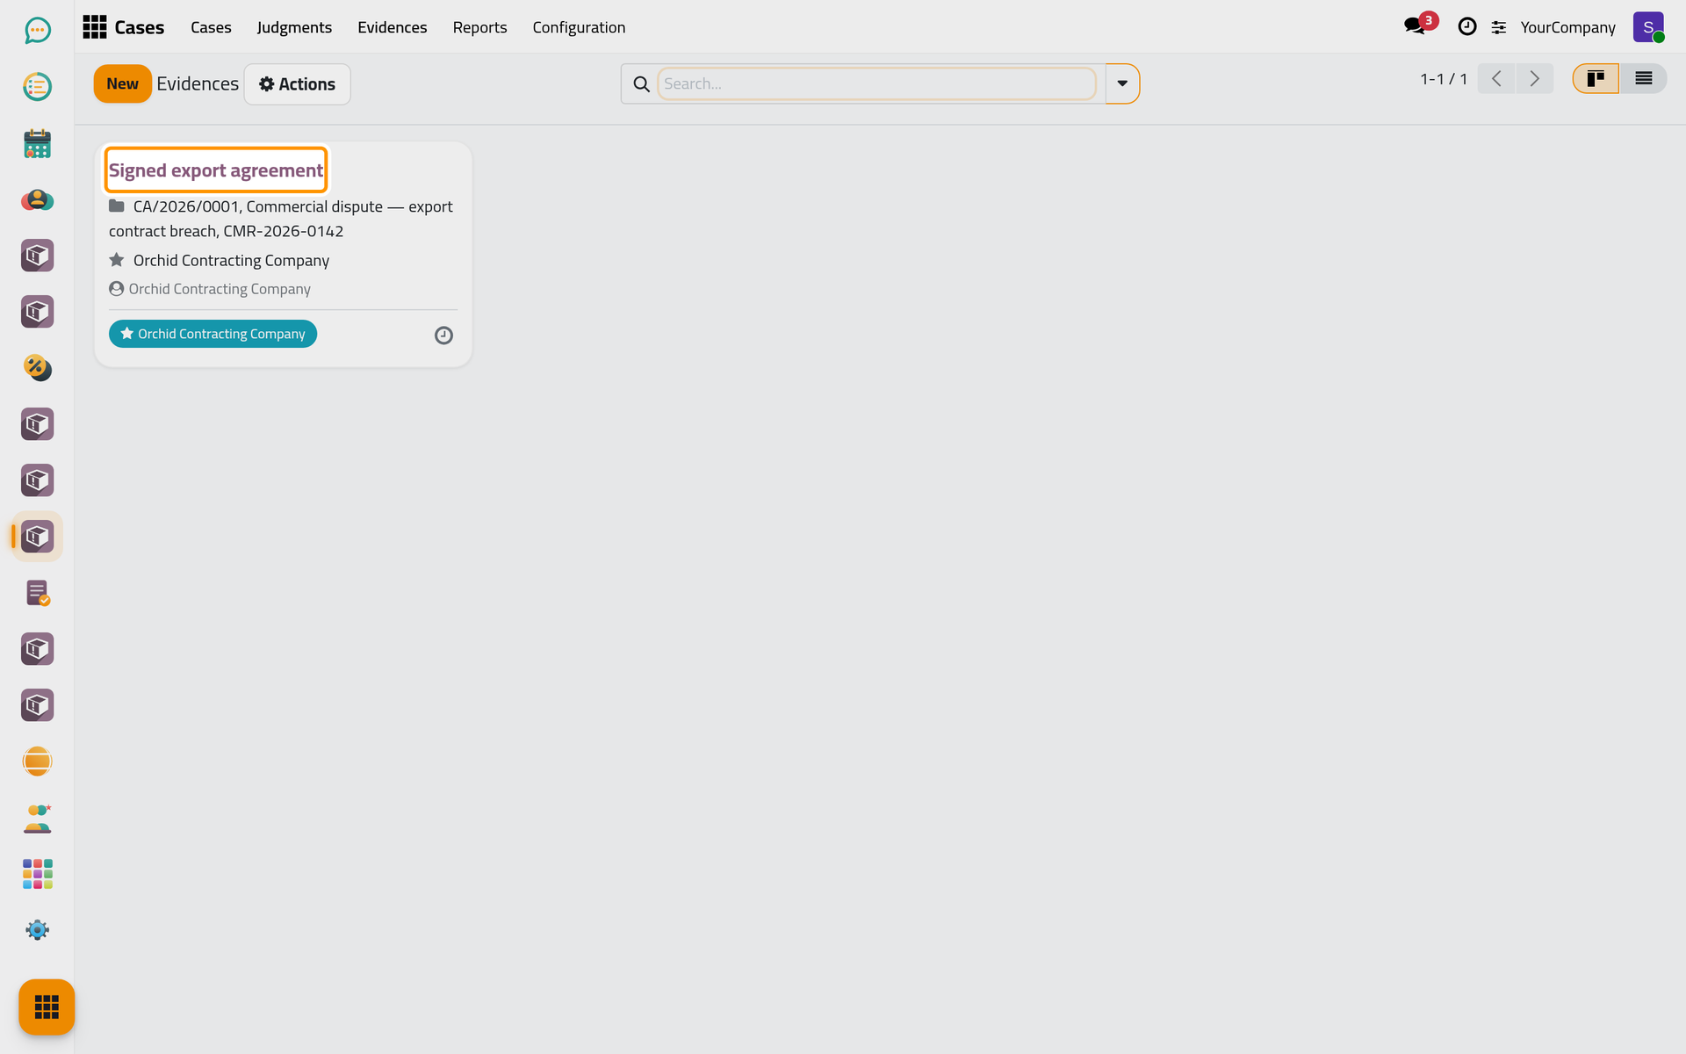
Task: Expand the search options dropdown arrow
Action: coord(1121,84)
